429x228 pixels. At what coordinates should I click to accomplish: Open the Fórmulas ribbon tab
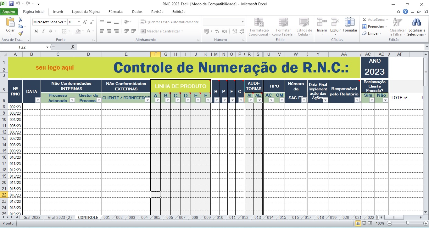116,12
